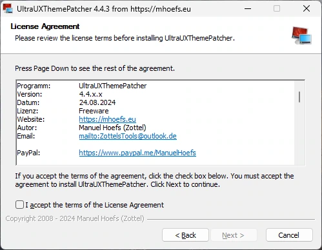322x250 pixels.
Task: Click the license text scrollbar thumb
Action: coord(299,97)
